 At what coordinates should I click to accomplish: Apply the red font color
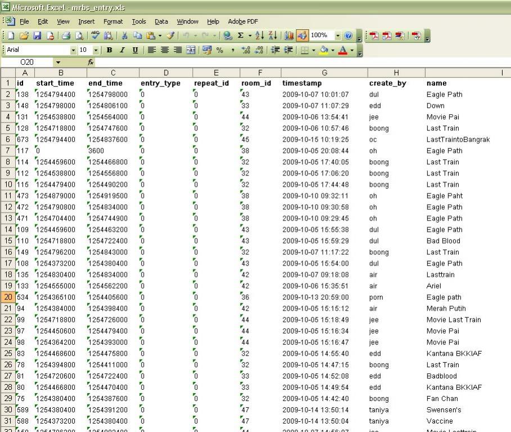coord(343,50)
